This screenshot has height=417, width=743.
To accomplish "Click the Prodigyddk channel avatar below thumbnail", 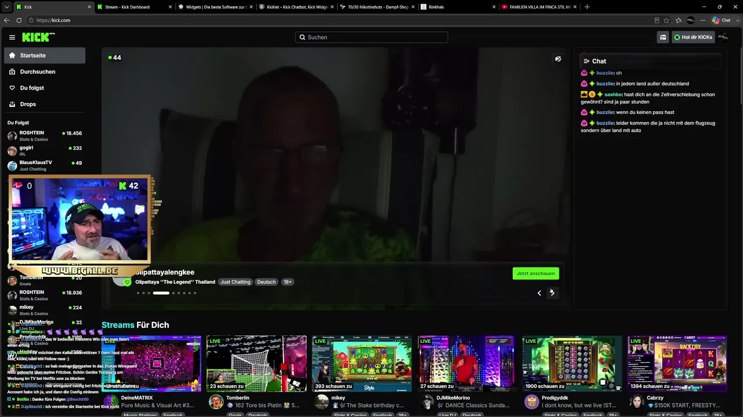I will click(x=532, y=402).
